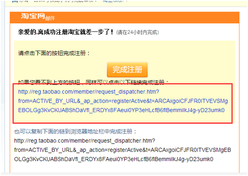
Task: Click the text 请点击下面的按钮完成注册
Action: pos(54,53)
